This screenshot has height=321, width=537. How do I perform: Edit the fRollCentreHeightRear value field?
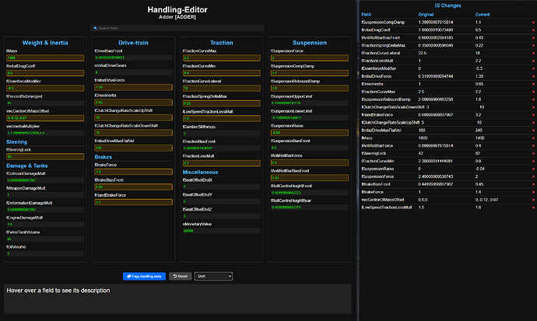pyautogui.click(x=310, y=208)
